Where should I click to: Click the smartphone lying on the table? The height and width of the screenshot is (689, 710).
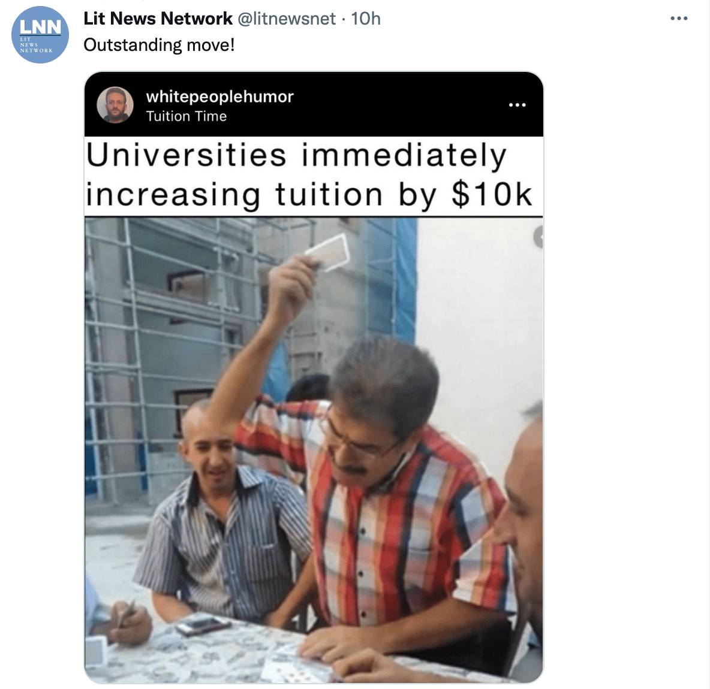[203, 625]
